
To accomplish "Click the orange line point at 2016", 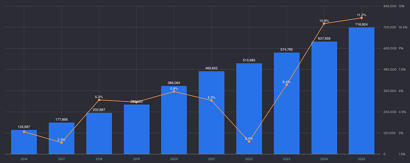I will tap(24, 132).
